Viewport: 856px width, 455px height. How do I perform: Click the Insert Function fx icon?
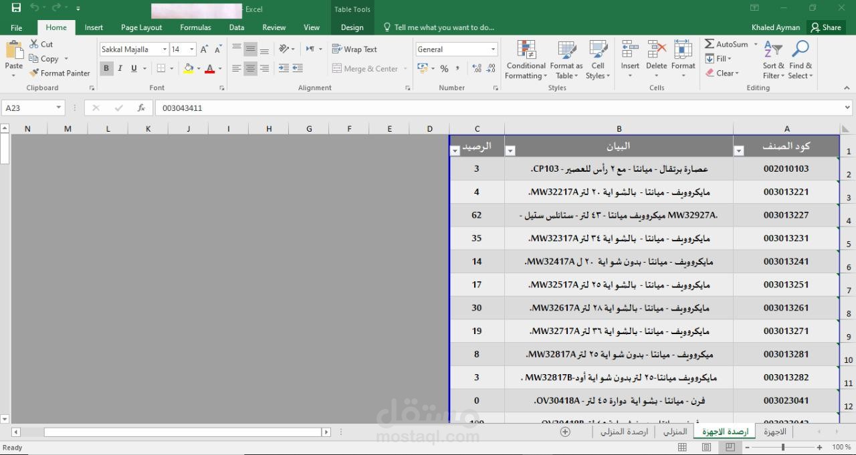point(141,108)
